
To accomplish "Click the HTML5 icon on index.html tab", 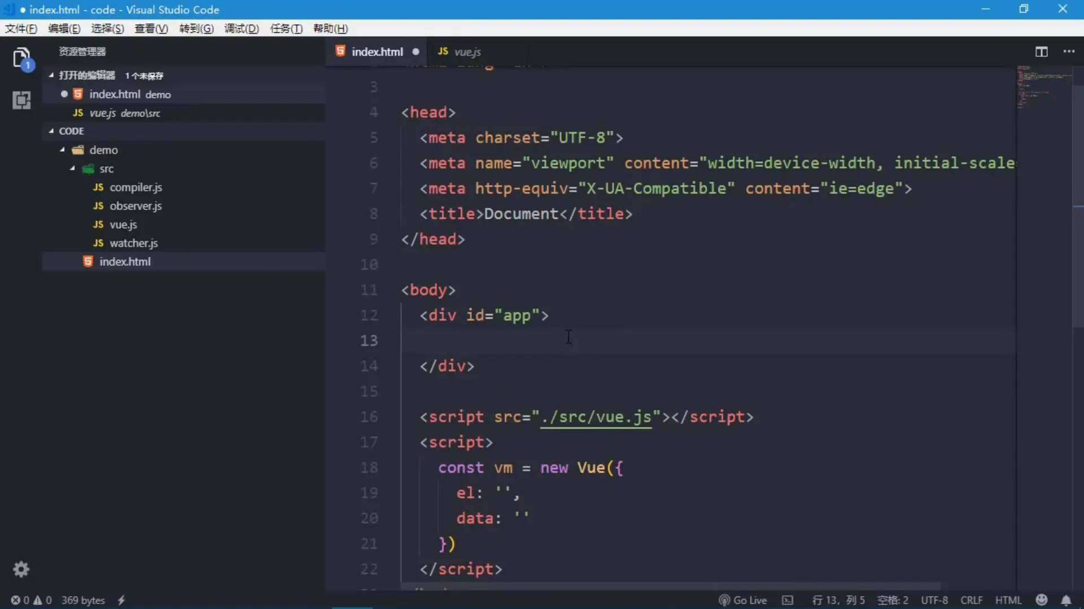I will (340, 51).
